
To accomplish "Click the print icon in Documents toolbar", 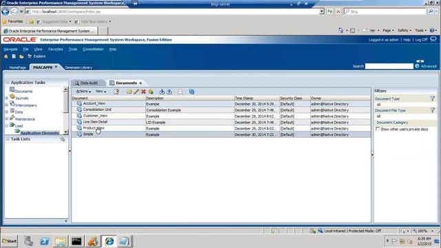I will (x=180, y=92).
